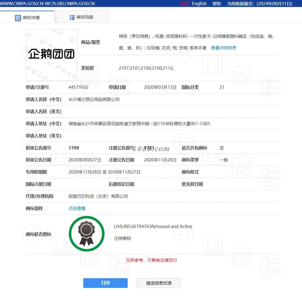Select the 代理/办理机构 field label
This screenshot has height=296, width=302.
tap(40, 196)
